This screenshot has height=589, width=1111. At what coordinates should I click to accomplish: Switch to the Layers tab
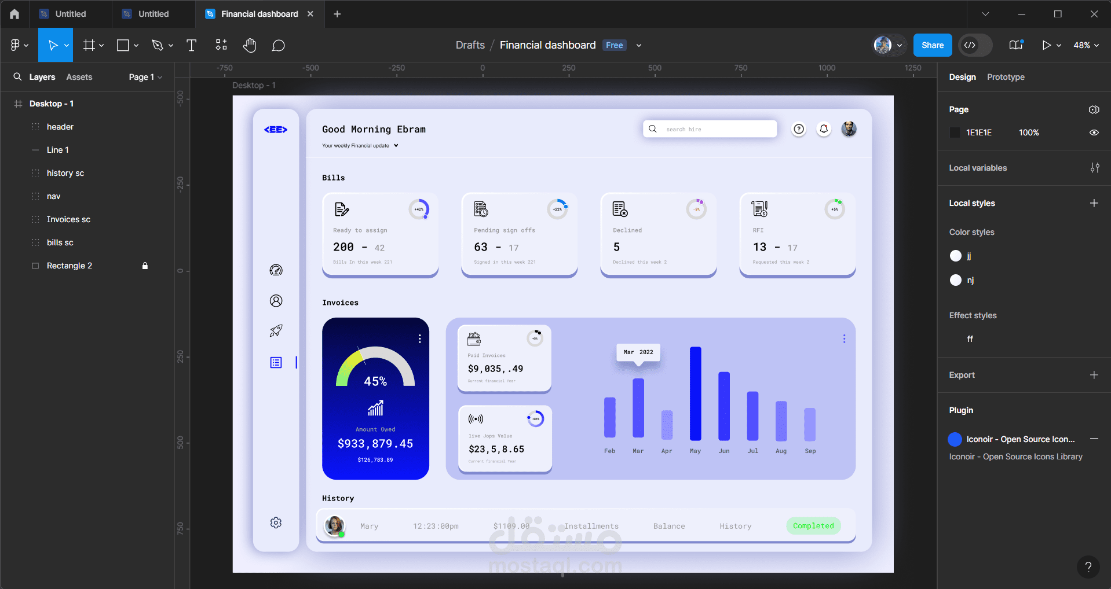tap(42, 77)
